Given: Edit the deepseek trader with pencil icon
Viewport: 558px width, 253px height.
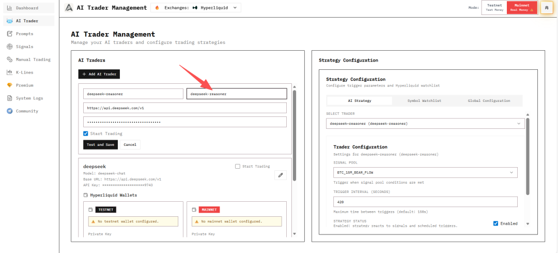Looking at the screenshot, I should (280, 175).
